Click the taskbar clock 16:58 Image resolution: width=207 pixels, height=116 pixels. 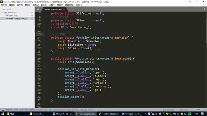pyautogui.click(x=196, y=114)
